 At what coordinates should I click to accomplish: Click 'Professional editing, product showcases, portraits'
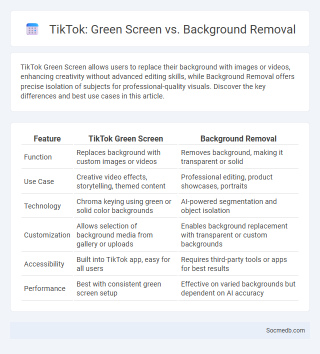coord(226,181)
